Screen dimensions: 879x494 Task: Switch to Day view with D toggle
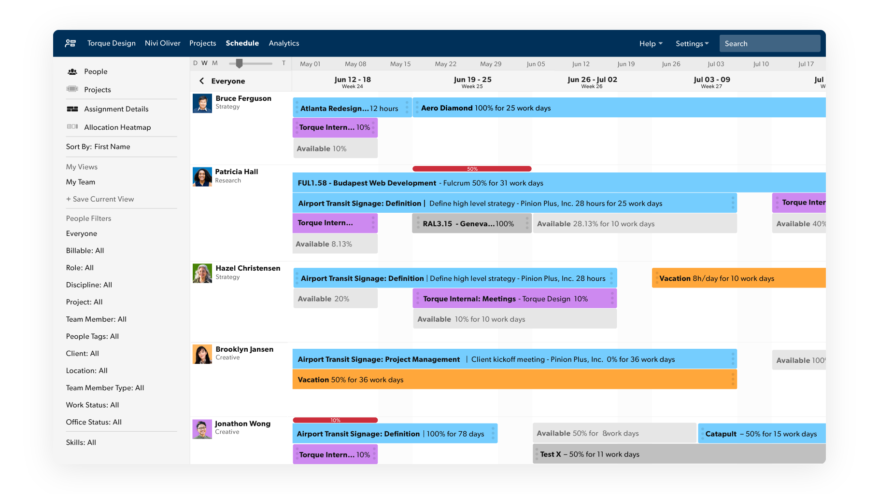tap(195, 63)
